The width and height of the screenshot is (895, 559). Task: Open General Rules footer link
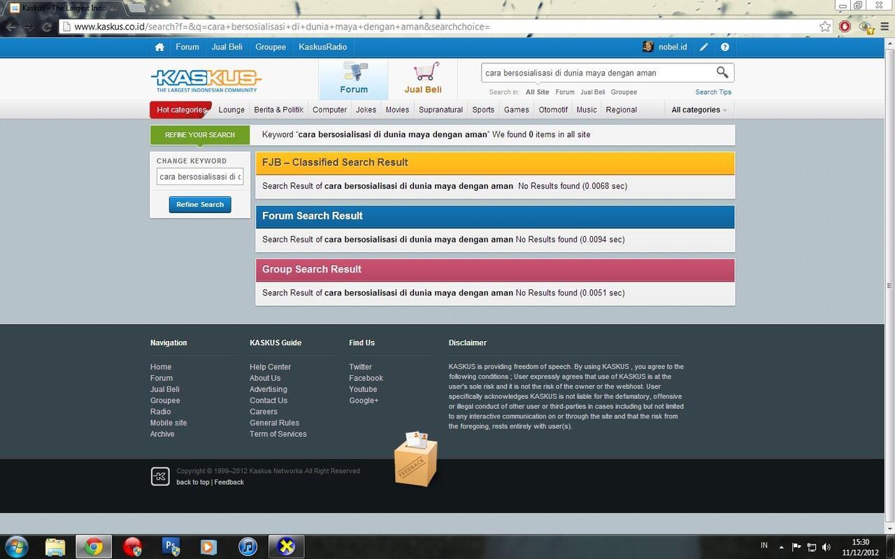(274, 423)
